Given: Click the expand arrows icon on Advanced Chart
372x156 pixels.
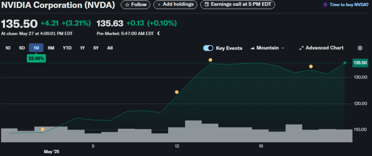Looking at the screenshot, I should [x=301, y=48].
